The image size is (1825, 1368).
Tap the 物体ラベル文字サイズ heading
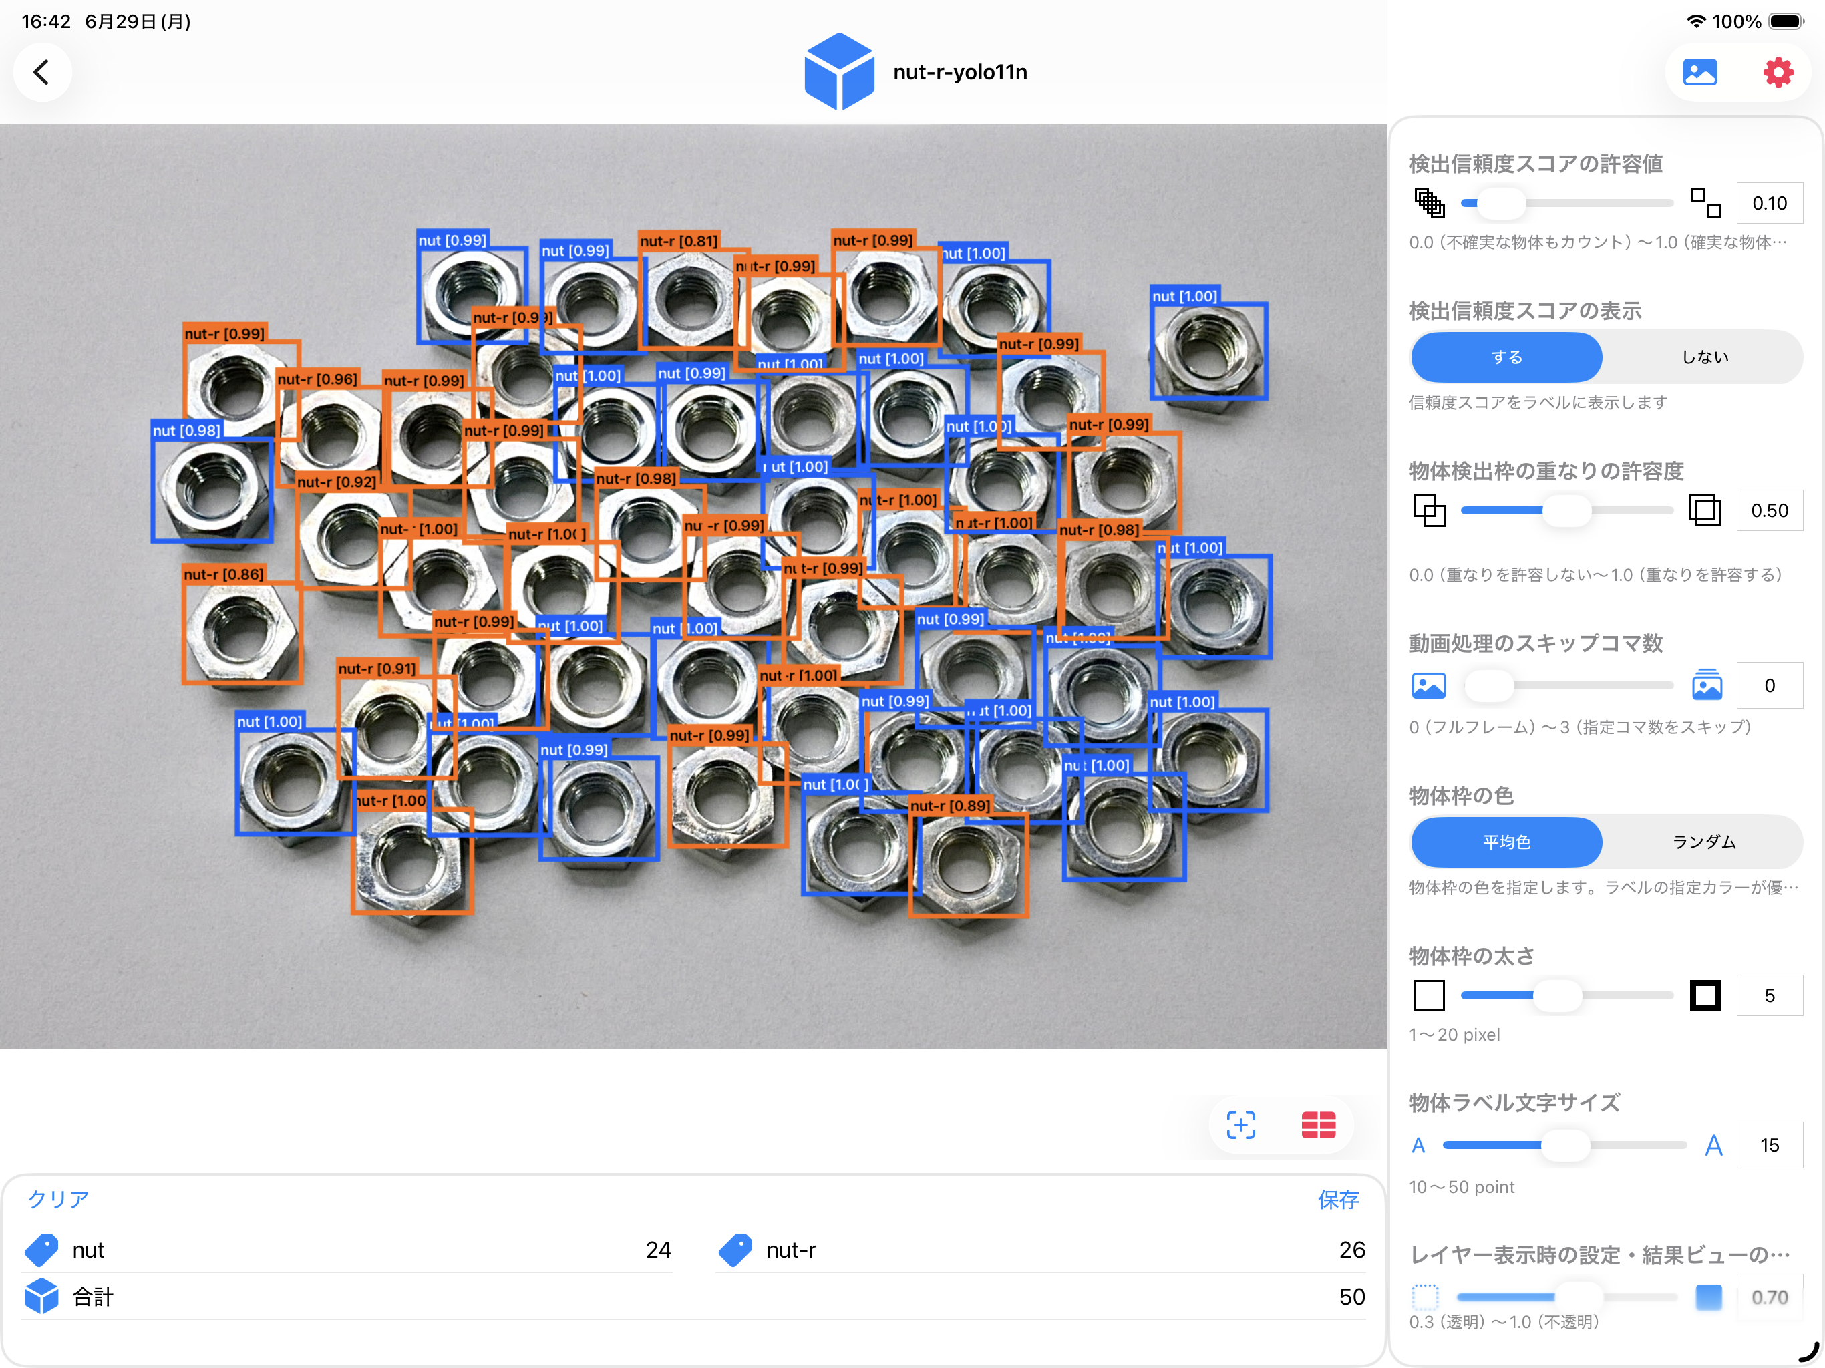click(1514, 1102)
